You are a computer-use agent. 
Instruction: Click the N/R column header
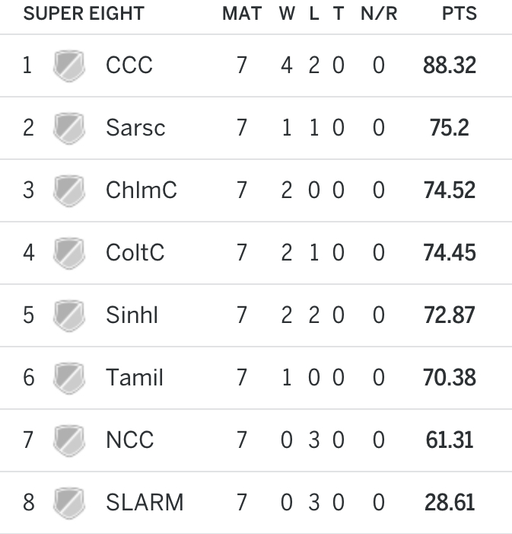click(x=379, y=14)
